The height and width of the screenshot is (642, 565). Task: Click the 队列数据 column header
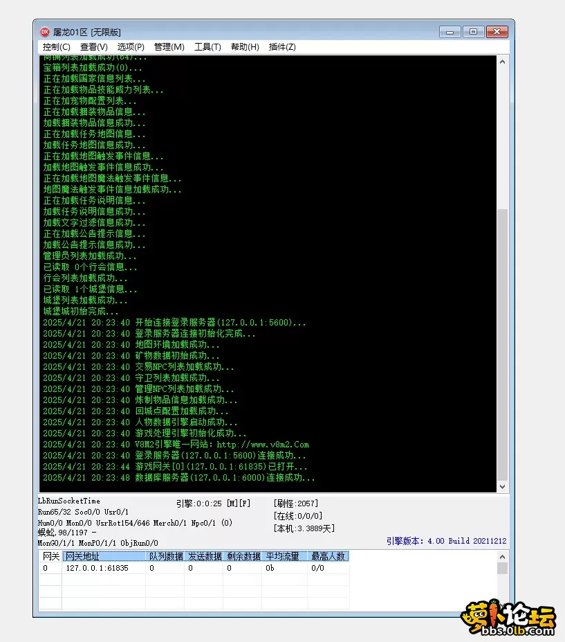(x=165, y=556)
